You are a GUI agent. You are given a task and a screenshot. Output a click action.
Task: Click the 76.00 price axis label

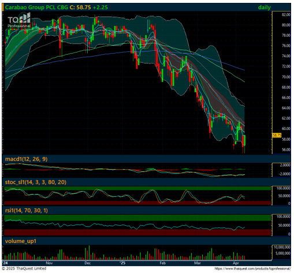(x=286, y=46)
